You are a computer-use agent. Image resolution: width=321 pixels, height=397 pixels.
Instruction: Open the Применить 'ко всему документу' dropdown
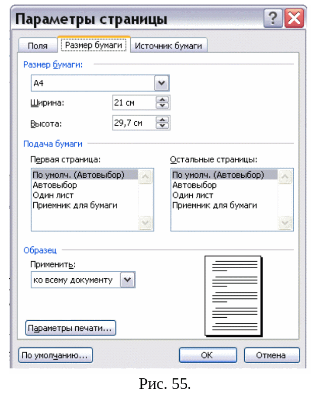(128, 279)
